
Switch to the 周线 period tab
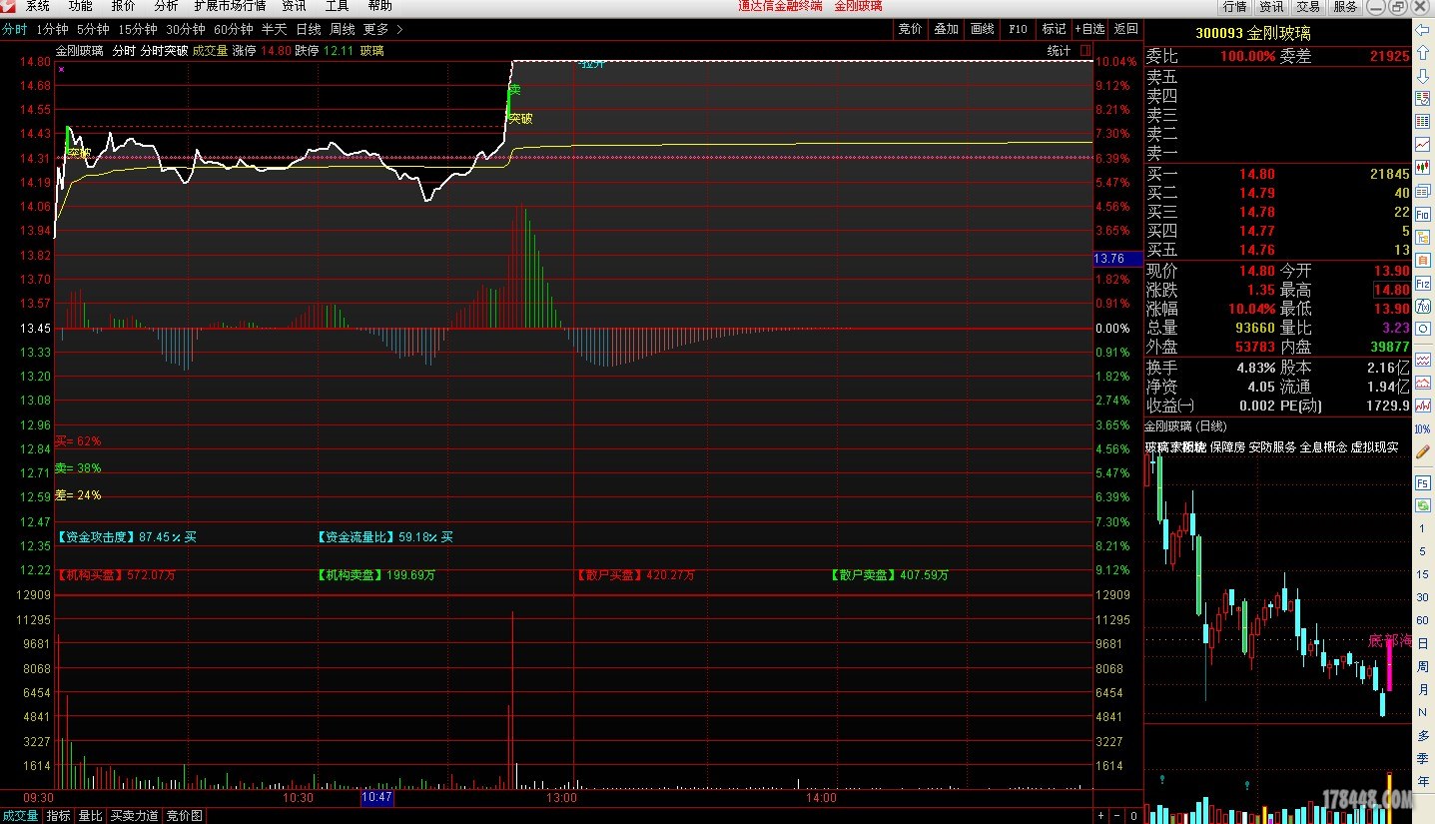click(343, 29)
